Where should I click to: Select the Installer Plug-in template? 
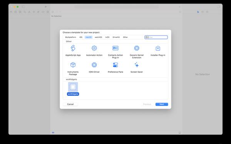(158, 51)
